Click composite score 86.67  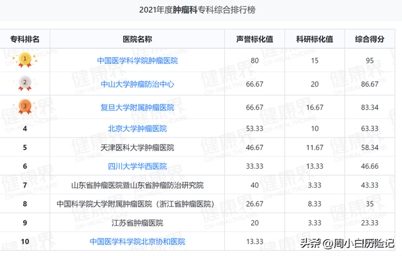coord(370,84)
